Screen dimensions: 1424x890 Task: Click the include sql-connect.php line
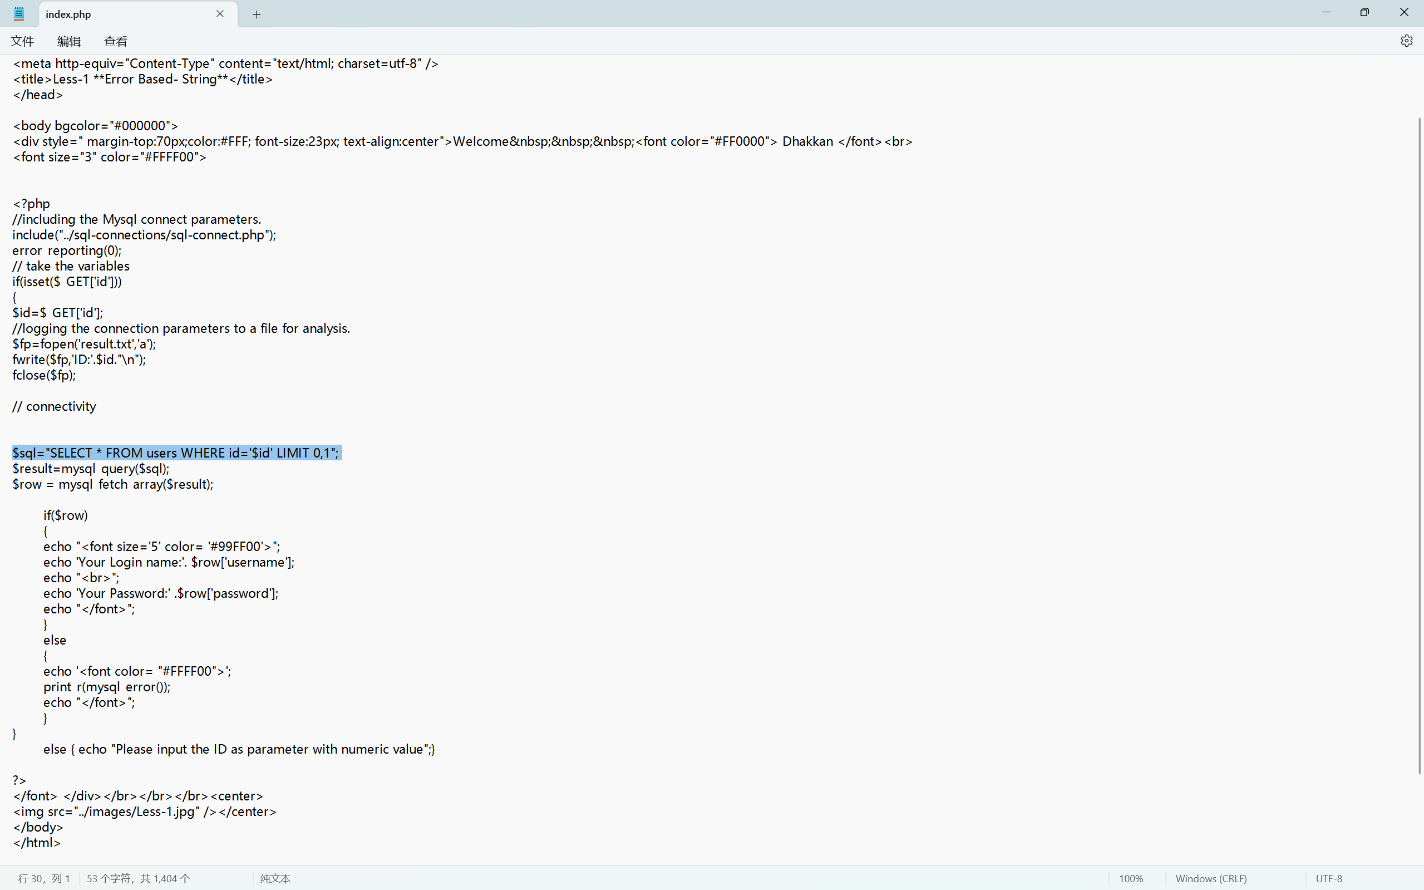(x=144, y=235)
